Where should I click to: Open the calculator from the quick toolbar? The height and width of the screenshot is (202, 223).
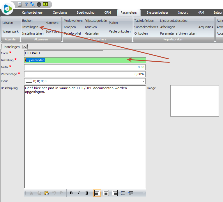tap(20, 4)
